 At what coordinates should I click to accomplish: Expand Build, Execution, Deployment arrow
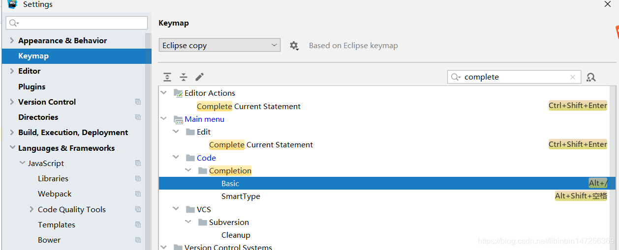12,132
